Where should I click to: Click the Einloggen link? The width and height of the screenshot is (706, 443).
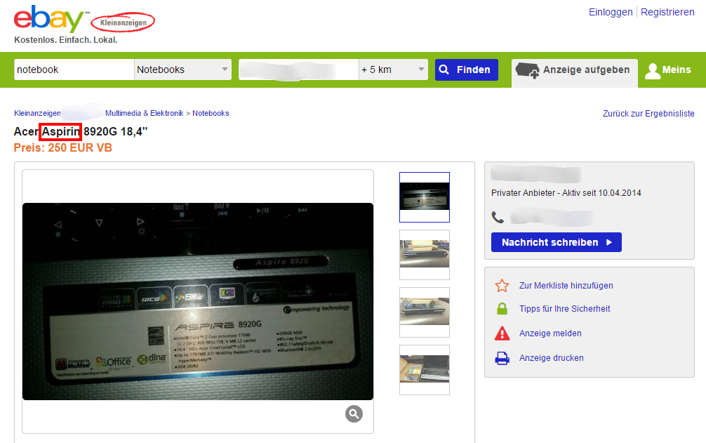(x=611, y=12)
